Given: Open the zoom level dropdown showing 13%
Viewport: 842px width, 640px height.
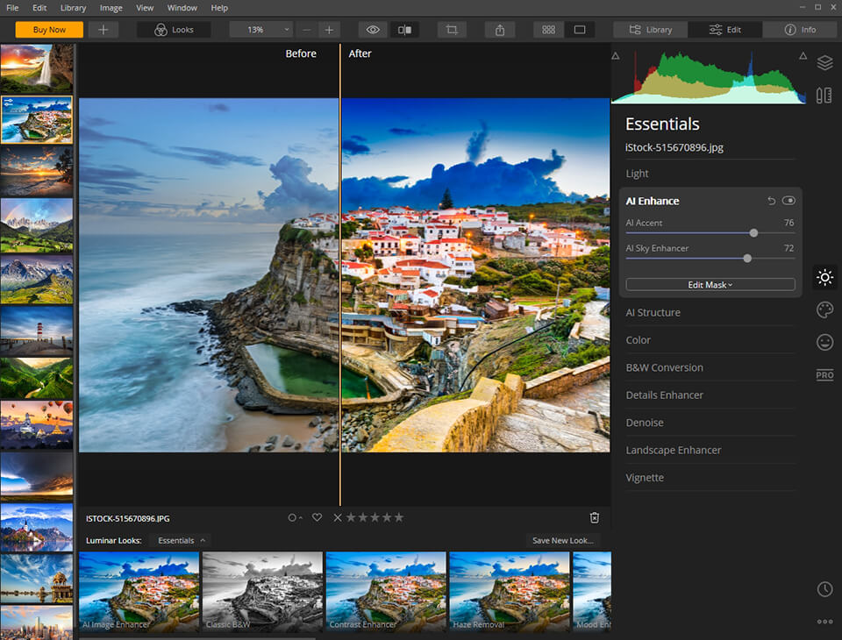Looking at the screenshot, I should tap(260, 29).
